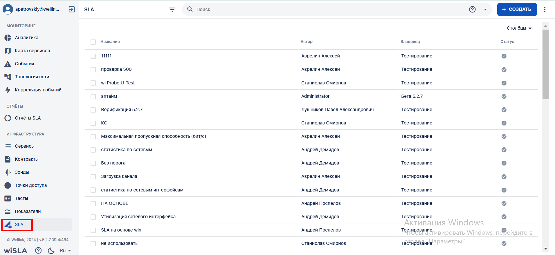555x255 pixels.
Task: Click the vertical scrollbar thumb
Action: point(545,64)
